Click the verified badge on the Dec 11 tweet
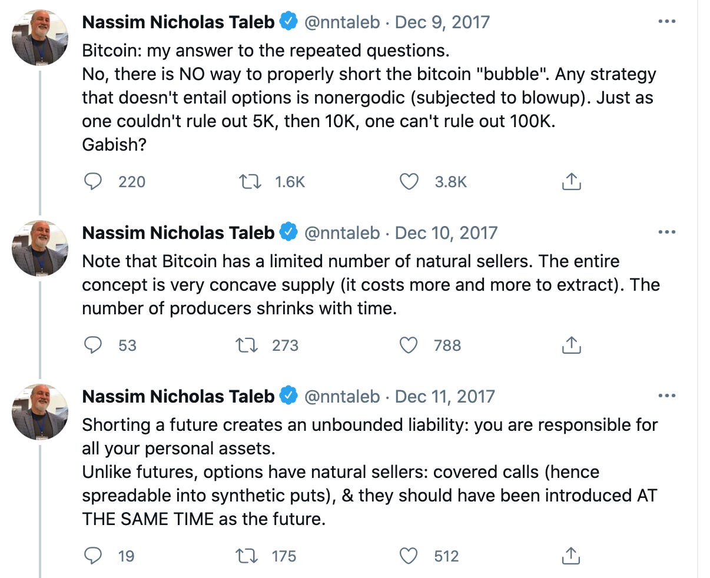Viewport: 710px width, 578px height. [x=288, y=396]
